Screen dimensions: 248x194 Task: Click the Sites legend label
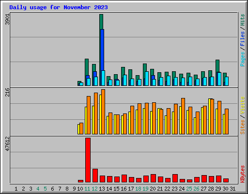tap(242, 127)
